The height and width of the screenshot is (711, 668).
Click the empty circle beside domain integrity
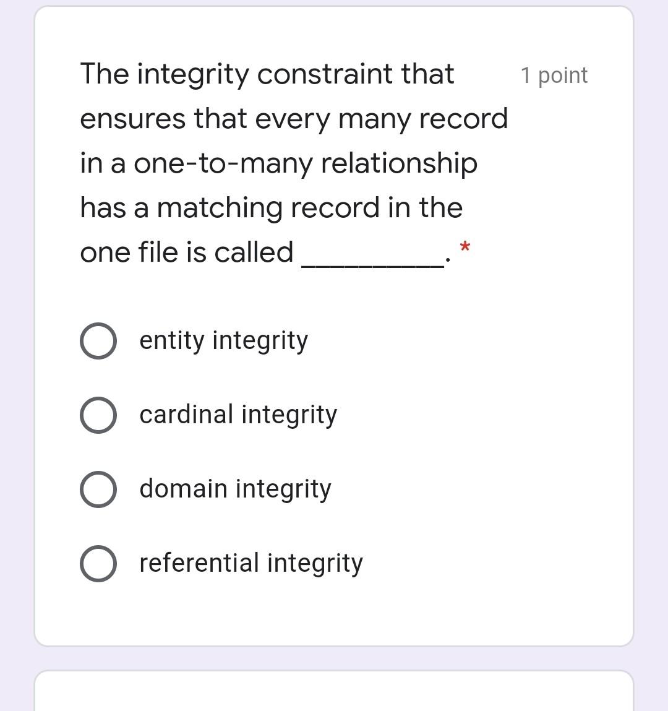pyautogui.click(x=98, y=489)
